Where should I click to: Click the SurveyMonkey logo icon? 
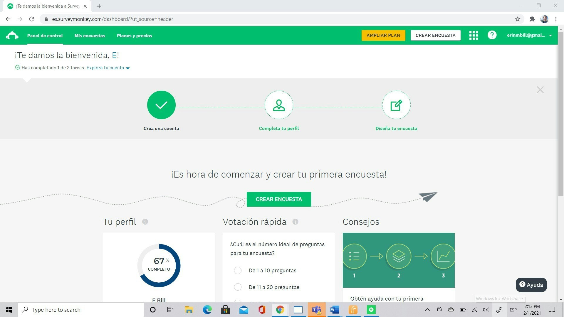[x=12, y=36]
